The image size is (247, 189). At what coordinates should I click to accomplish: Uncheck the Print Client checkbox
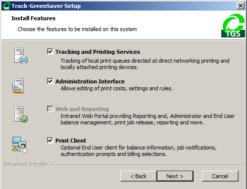pyautogui.click(x=50, y=140)
